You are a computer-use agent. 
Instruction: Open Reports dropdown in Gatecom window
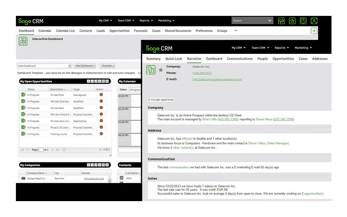click(282, 48)
